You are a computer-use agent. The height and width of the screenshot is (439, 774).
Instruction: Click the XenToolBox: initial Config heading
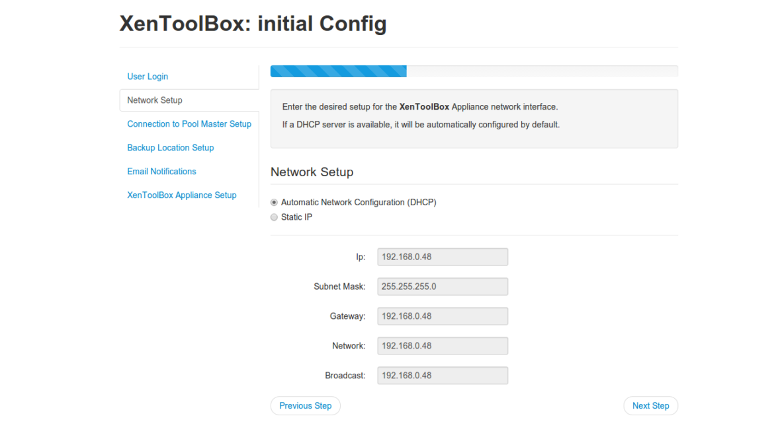[x=253, y=23]
